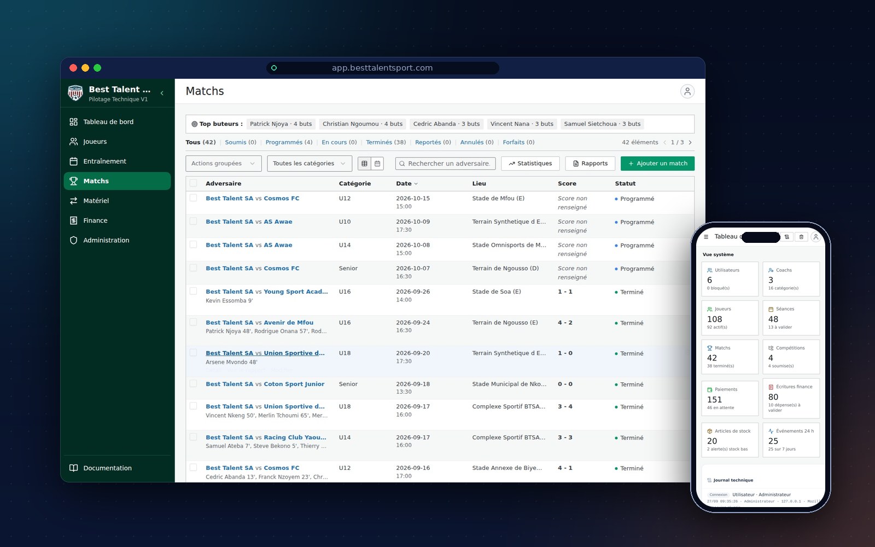875x547 pixels.
Task: Filter by Annulés (0) tab
Action: click(477, 142)
